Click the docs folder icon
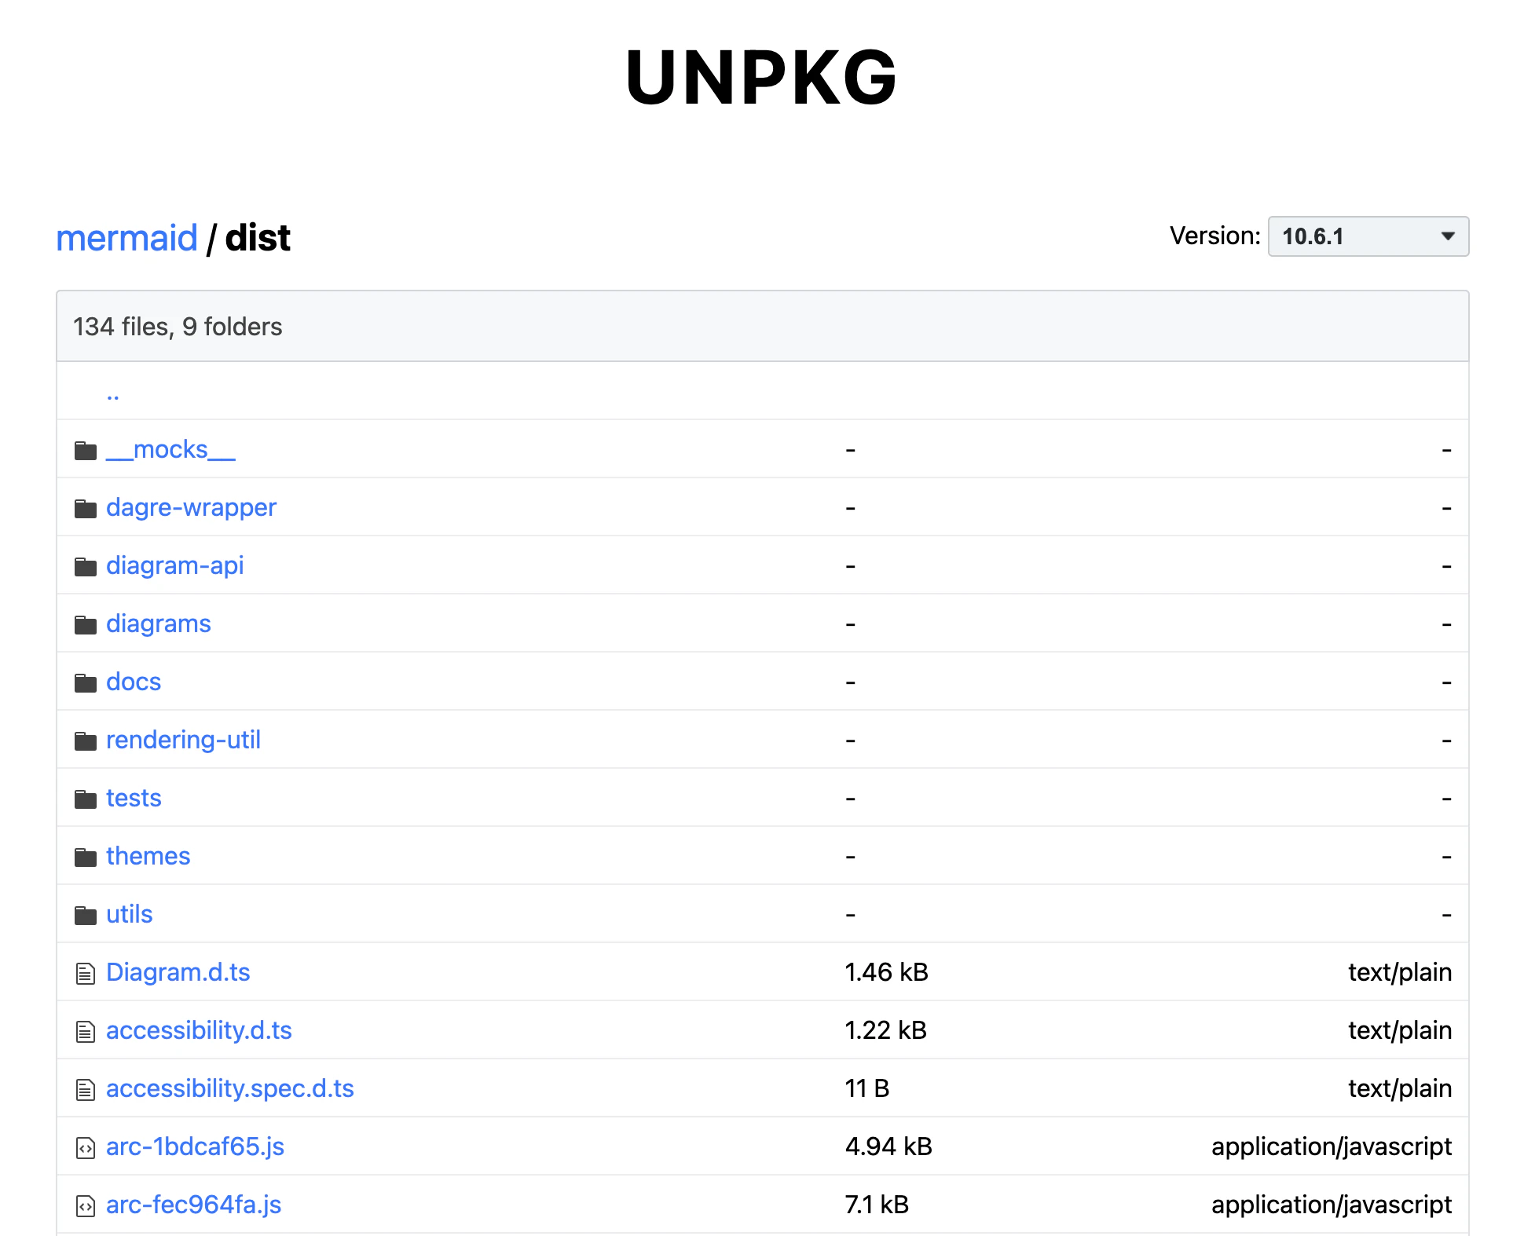The image size is (1524, 1236). (x=85, y=683)
